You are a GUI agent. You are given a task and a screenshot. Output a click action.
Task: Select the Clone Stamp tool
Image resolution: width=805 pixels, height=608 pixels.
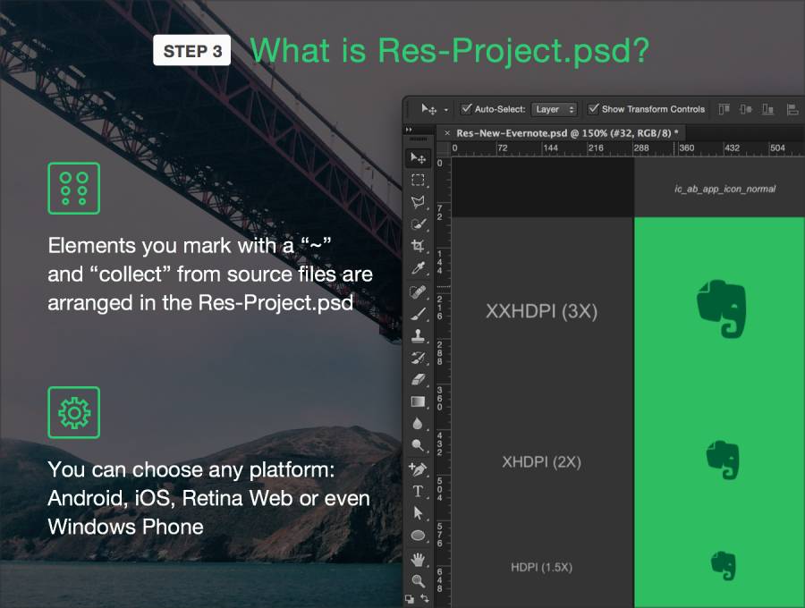[x=418, y=336]
